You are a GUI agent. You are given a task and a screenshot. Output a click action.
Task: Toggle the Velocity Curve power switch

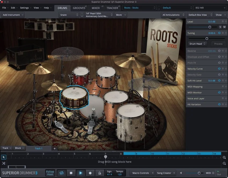click(x=219, y=69)
